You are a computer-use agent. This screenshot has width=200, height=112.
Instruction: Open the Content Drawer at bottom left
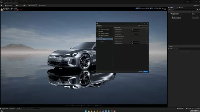click(5, 108)
